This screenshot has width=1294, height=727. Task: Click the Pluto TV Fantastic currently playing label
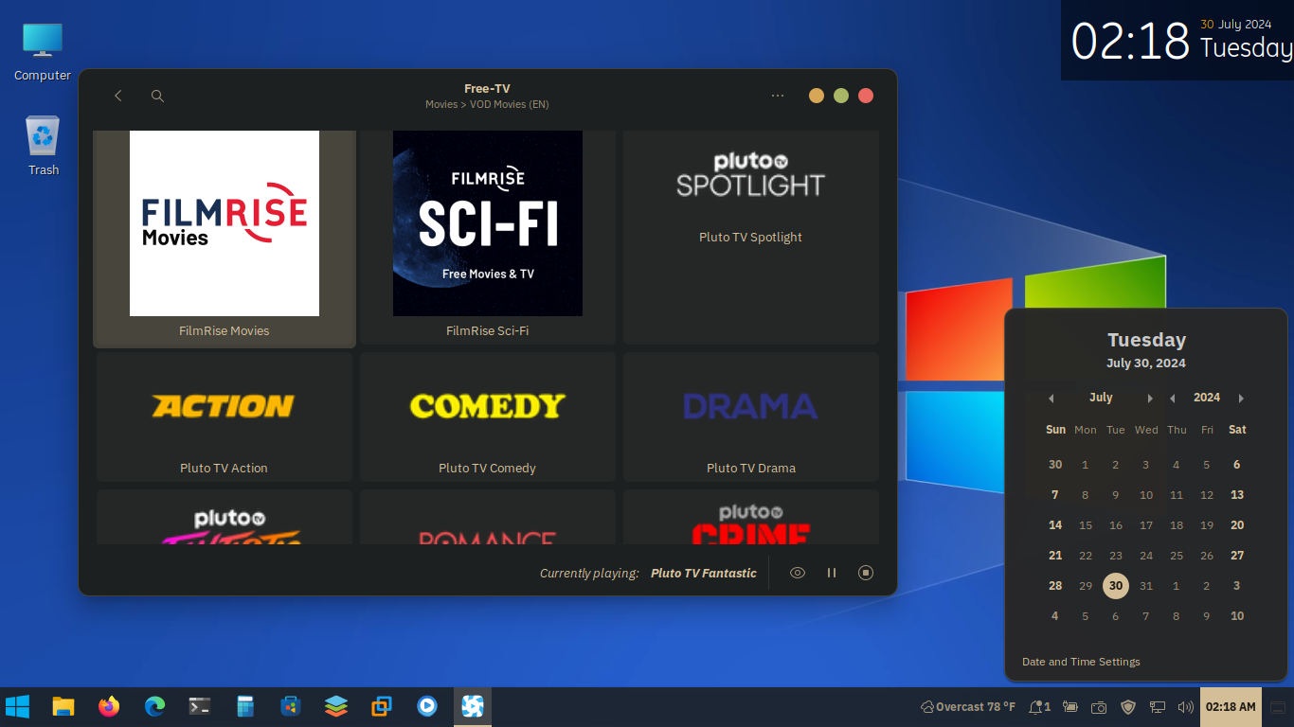click(704, 573)
